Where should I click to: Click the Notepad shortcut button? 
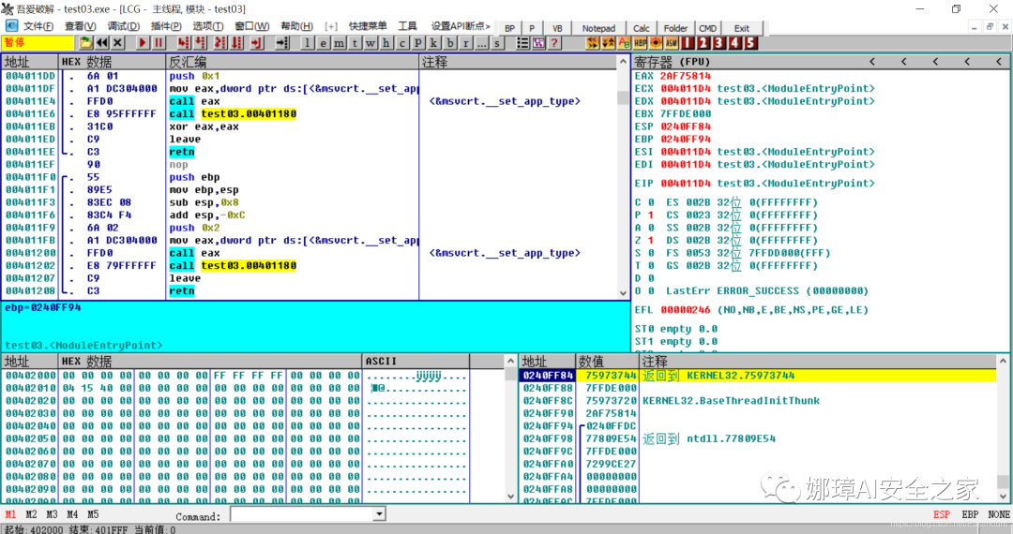click(598, 28)
